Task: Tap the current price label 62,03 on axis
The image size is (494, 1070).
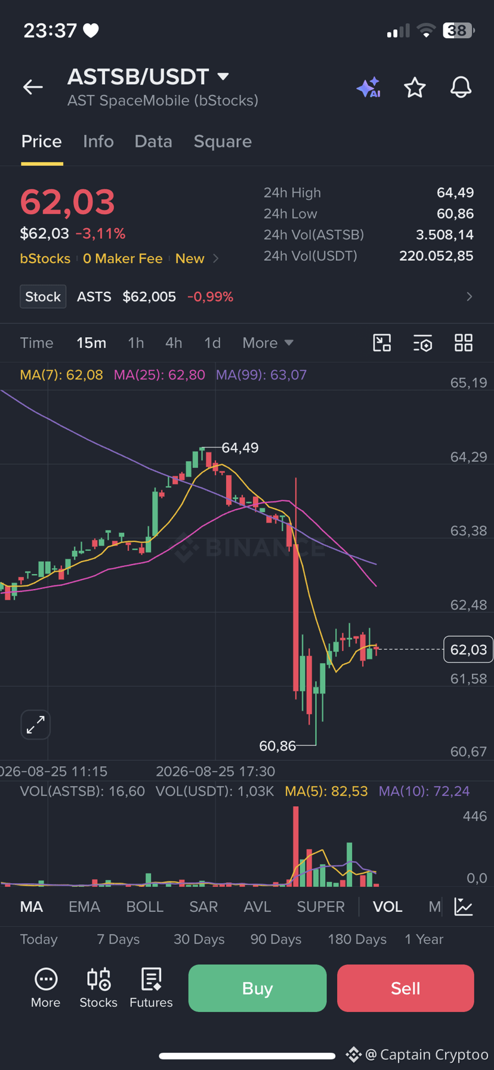Action: click(468, 649)
